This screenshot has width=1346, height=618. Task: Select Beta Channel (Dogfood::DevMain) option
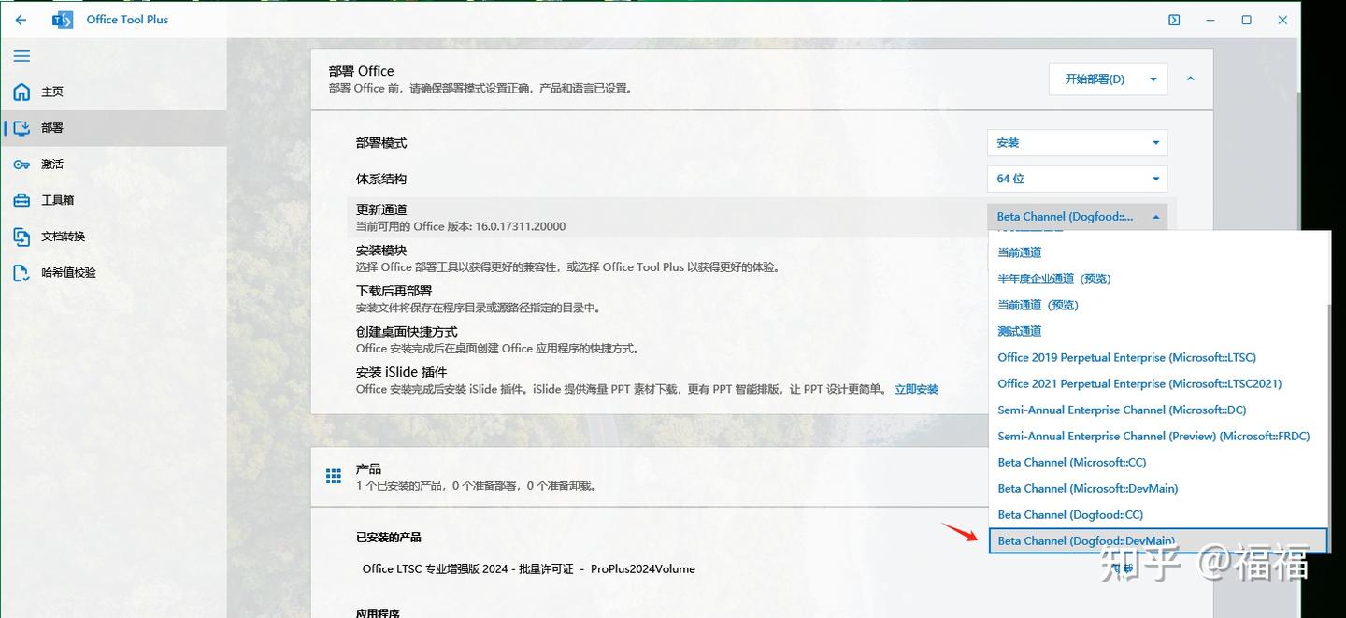pyautogui.click(x=1084, y=540)
